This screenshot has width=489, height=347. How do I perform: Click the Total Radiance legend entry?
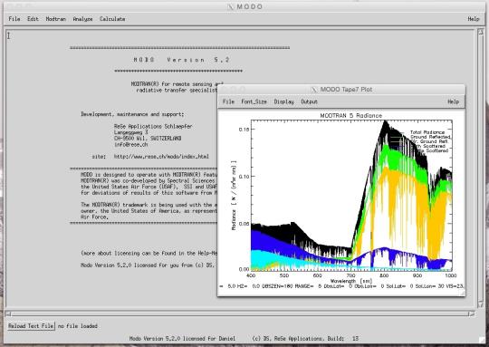pyautogui.click(x=427, y=132)
